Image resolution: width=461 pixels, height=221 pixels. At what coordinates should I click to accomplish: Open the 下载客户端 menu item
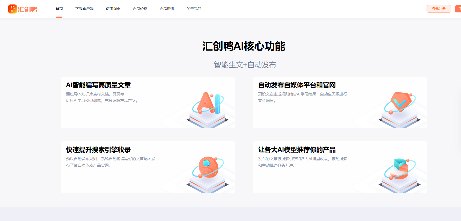tap(84, 9)
